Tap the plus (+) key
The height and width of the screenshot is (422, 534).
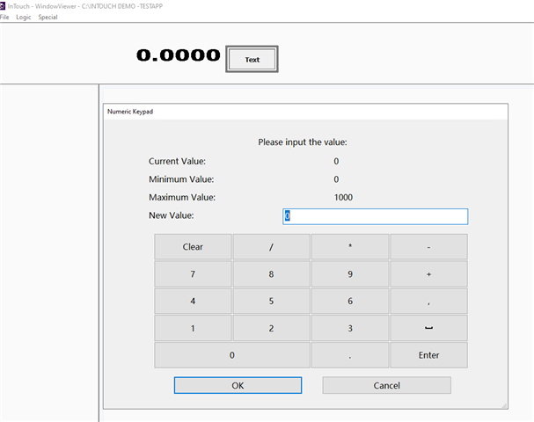point(428,274)
